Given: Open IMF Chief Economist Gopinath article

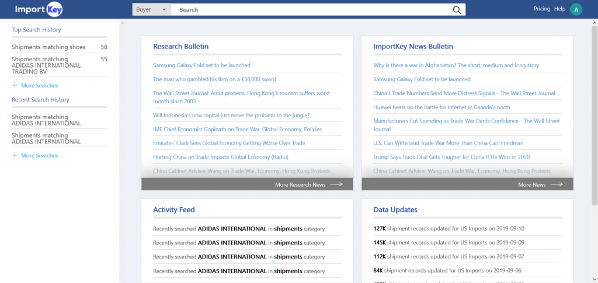Looking at the screenshot, I should pyautogui.click(x=238, y=129).
